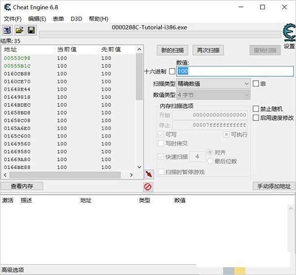Open 高级选项 at the bottom
Screen dimensions: 296x275
[x=13, y=270]
